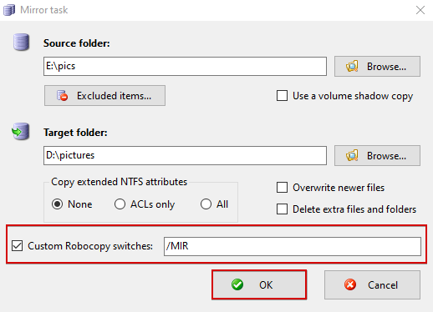Click the red minus icon on Excluded items
433x312 pixels.
[x=63, y=96]
